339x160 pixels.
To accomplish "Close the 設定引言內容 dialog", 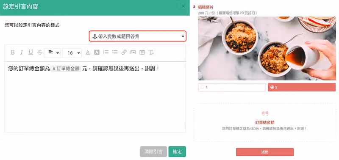I will (183, 6).
